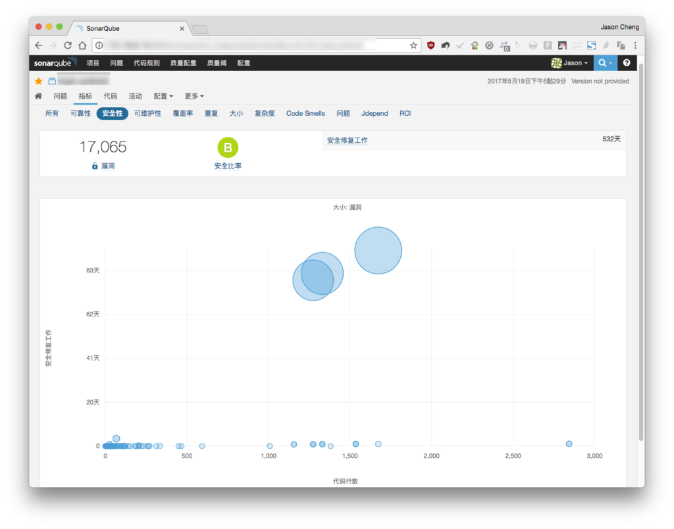
Task: Open the 安全修复工作 metric link
Action: pos(347,141)
